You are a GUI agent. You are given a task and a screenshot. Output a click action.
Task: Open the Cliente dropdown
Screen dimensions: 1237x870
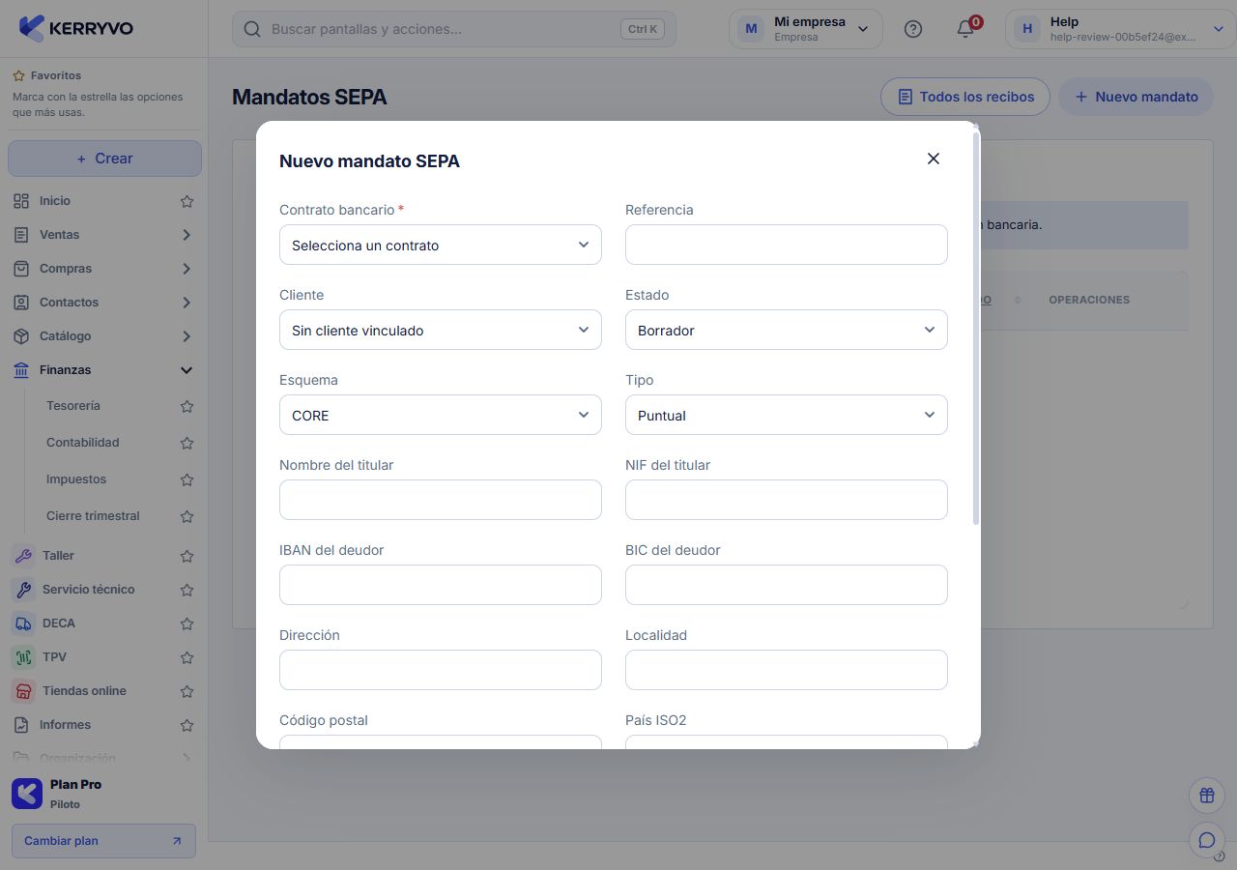click(x=441, y=330)
